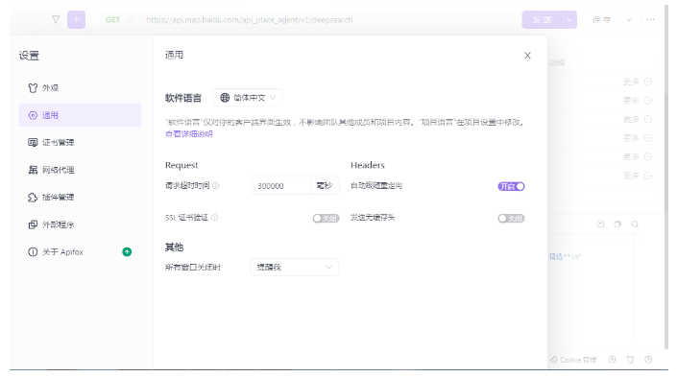Click the external program icon beside 外部程序

coord(33,224)
